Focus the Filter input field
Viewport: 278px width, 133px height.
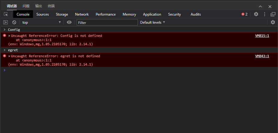point(107,22)
